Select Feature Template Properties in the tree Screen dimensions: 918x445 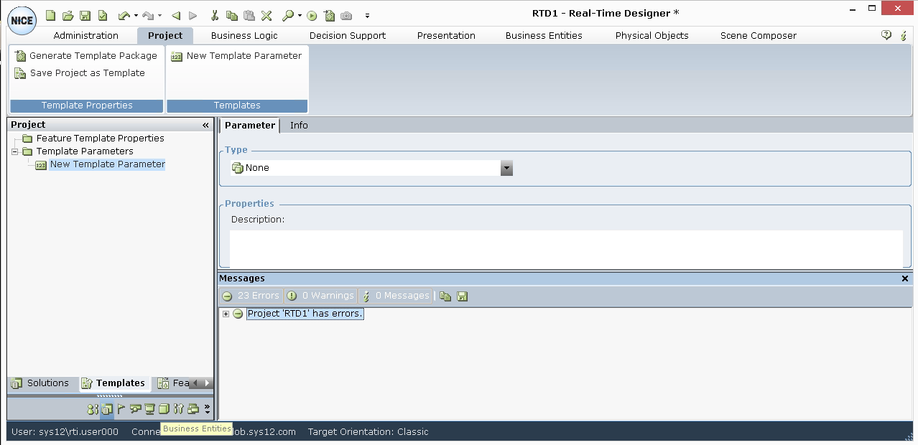[x=101, y=139]
